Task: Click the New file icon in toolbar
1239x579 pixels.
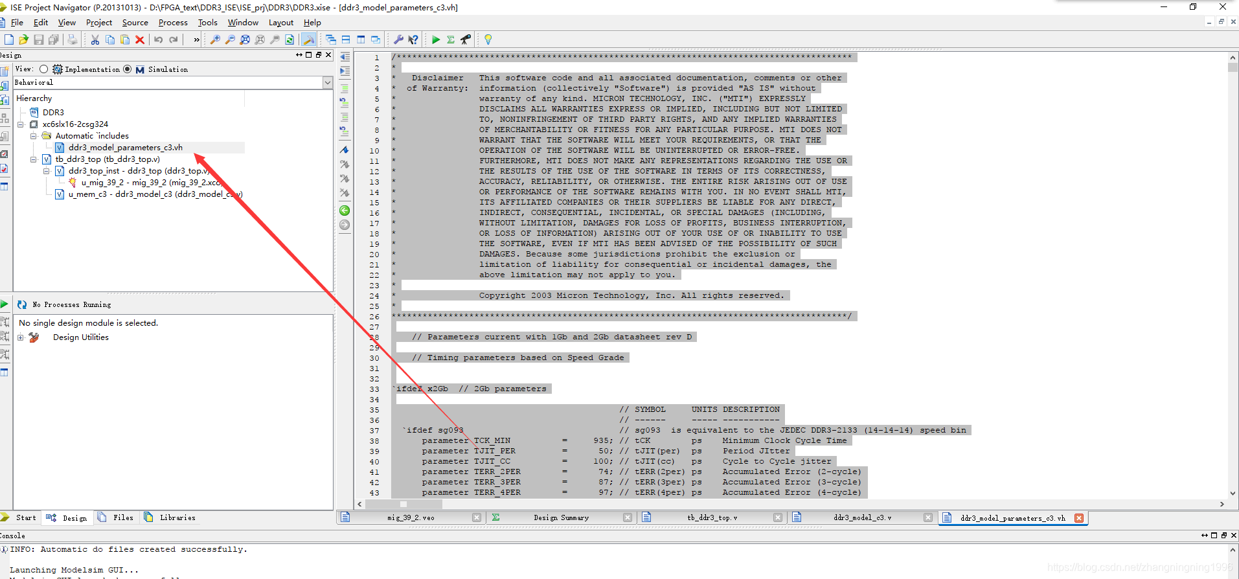Action: pyautogui.click(x=8, y=40)
